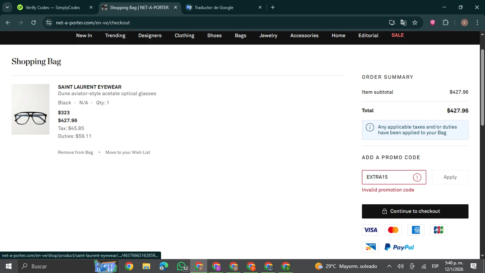This screenshot has width=485, height=273.
Task: Click Remove from Bag link
Action: pyautogui.click(x=75, y=153)
